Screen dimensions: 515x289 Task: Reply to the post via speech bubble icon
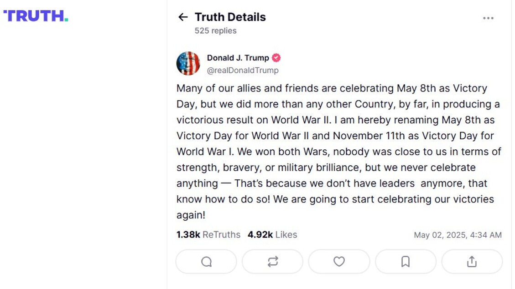click(206, 262)
